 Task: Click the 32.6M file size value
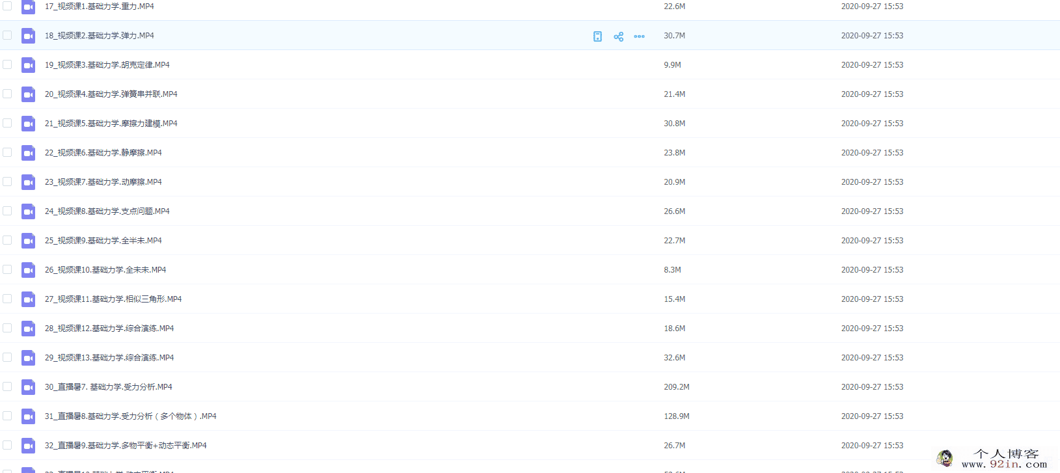[675, 358]
